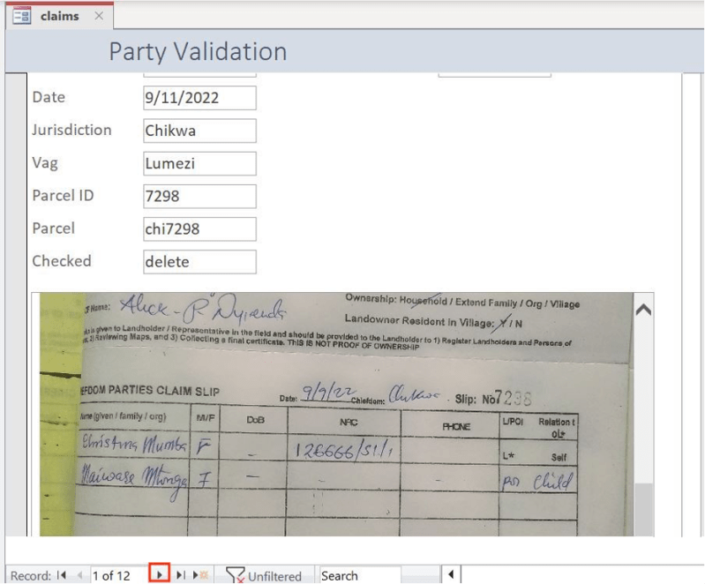This screenshot has height=584, width=705.
Task: Click the Unfiltered filter indicator
Action: (263, 575)
